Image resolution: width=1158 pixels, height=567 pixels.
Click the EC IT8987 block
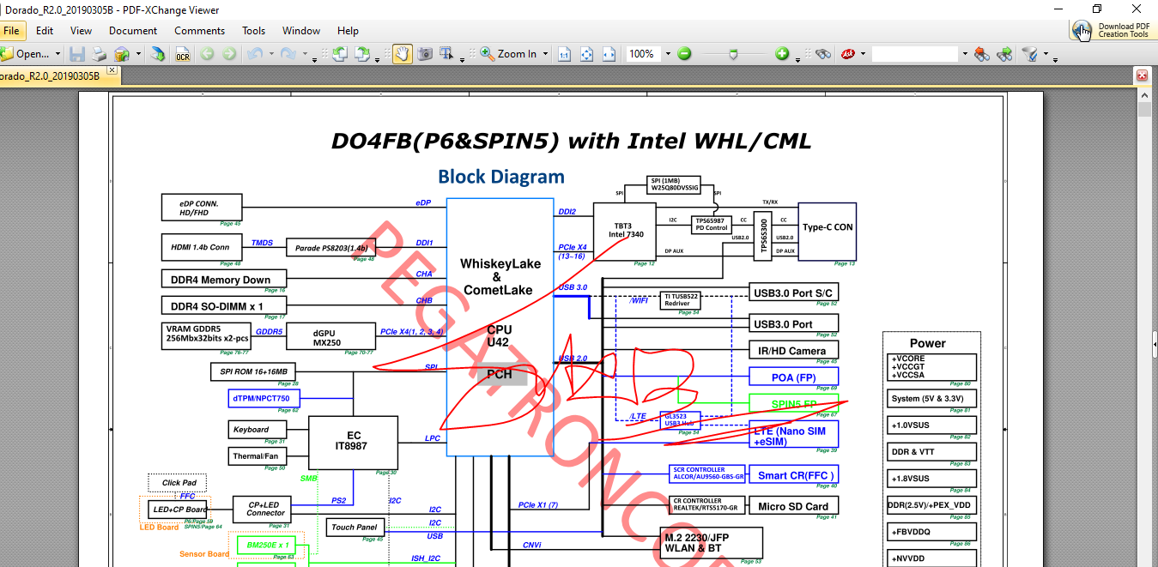pyautogui.click(x=353, y=442)
